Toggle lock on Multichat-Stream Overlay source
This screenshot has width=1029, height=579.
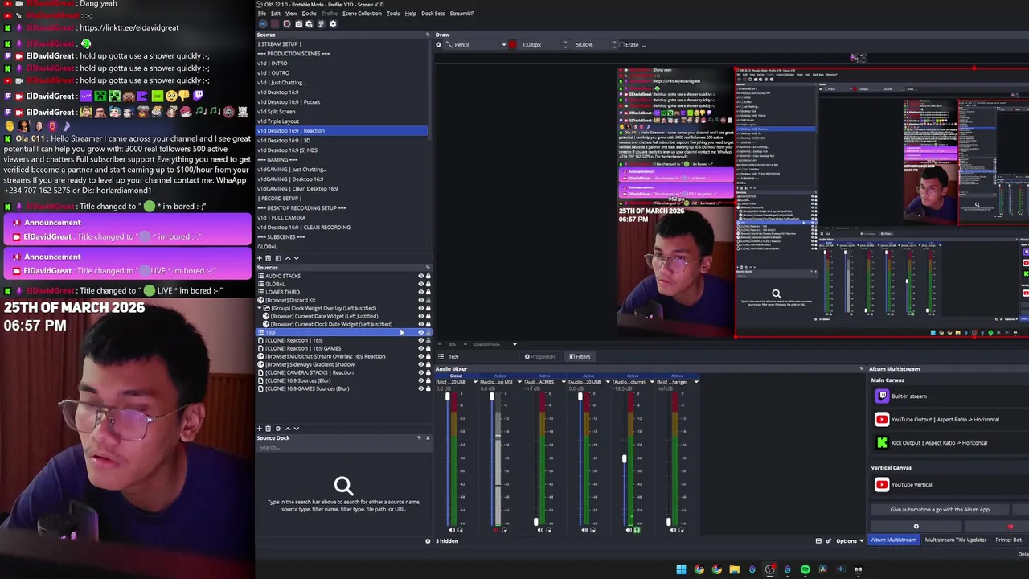[x=428, y=356]
